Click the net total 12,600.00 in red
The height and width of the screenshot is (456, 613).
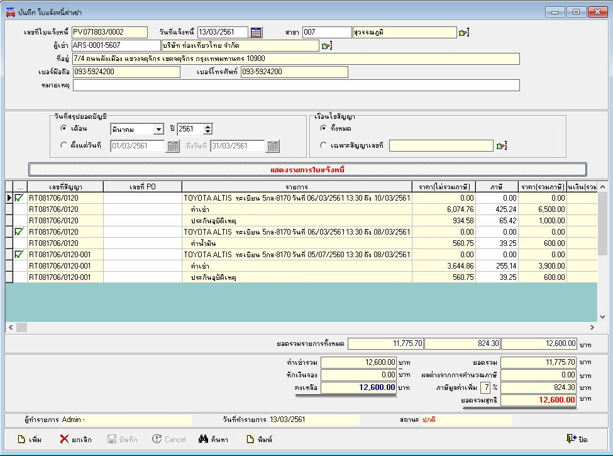[x=538, y=399]
